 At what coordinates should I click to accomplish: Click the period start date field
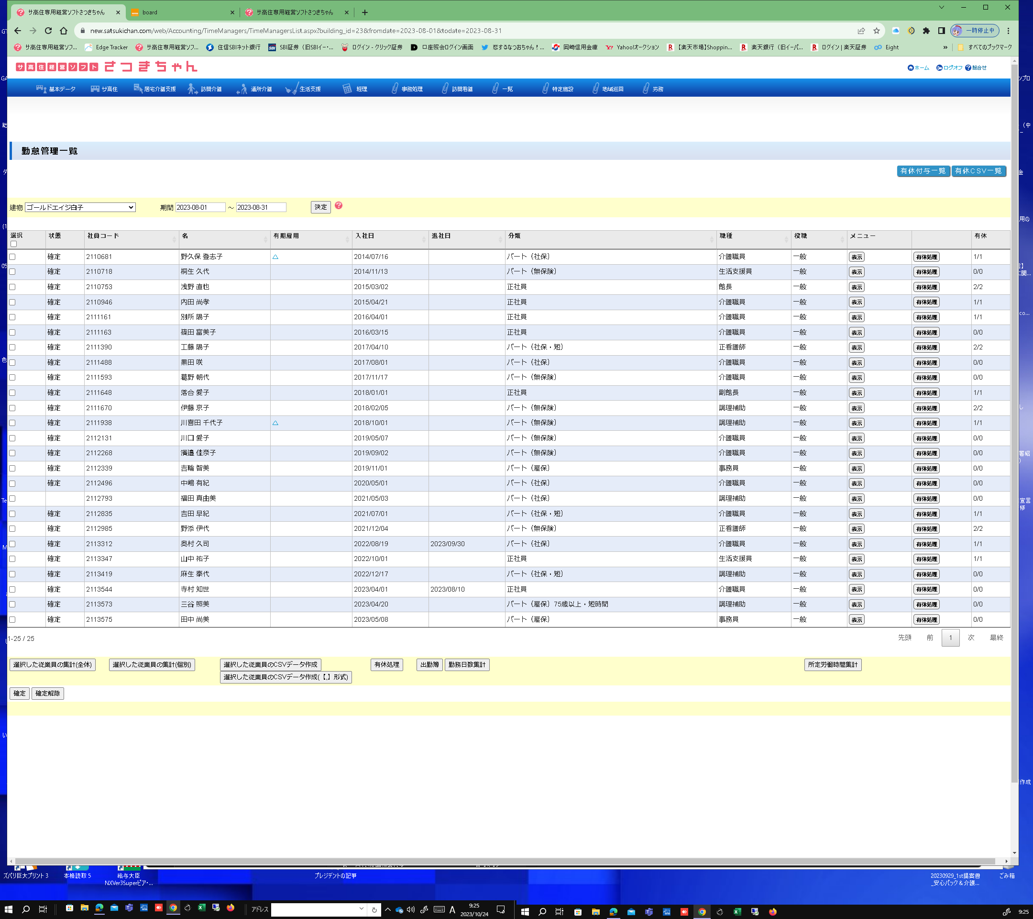pyautogui.click(x=199, y=207)
